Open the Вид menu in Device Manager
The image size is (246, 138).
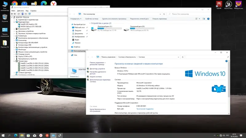tap(27, 11)
